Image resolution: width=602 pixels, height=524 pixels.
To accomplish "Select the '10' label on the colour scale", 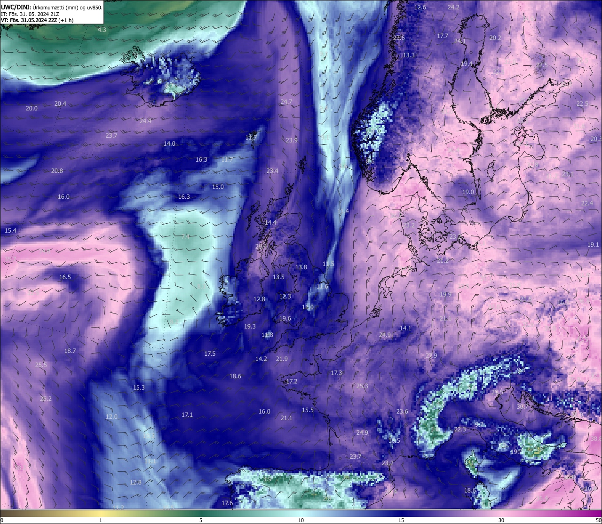I will 301,520.
